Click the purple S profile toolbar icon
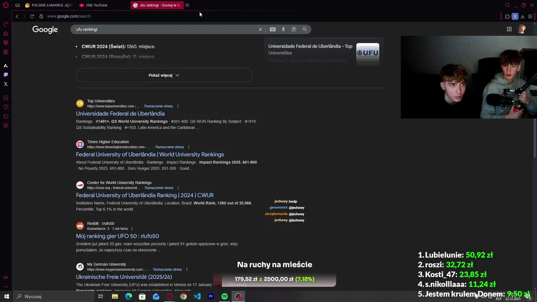Viewport: 537px width, 302px height. (515, 16)
